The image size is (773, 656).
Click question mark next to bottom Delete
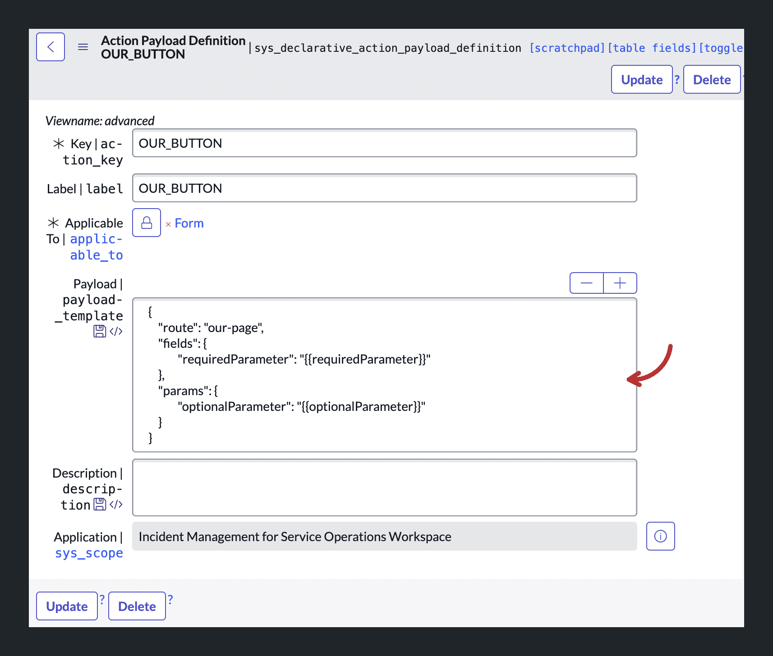[170, 599]
